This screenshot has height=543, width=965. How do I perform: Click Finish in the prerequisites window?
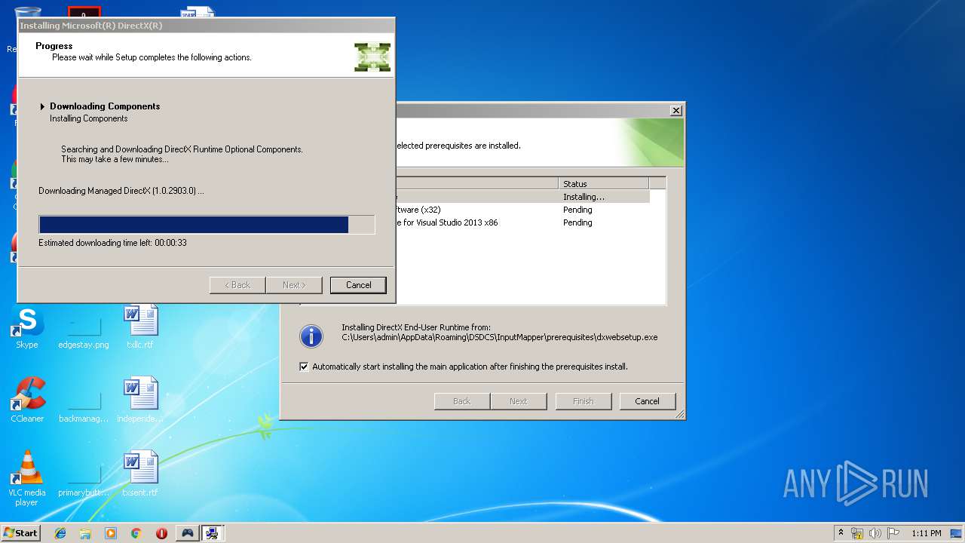pyautogui.click(x=583, y=401)
